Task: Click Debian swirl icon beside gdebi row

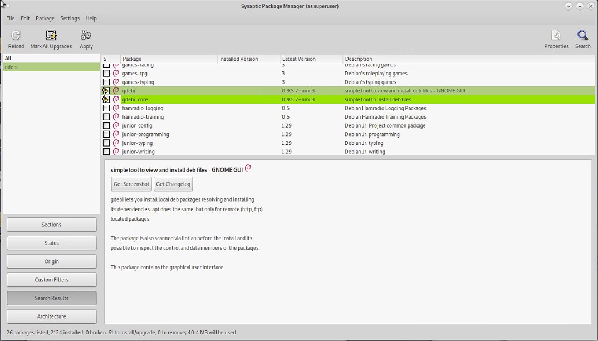Action: [116, 91]
